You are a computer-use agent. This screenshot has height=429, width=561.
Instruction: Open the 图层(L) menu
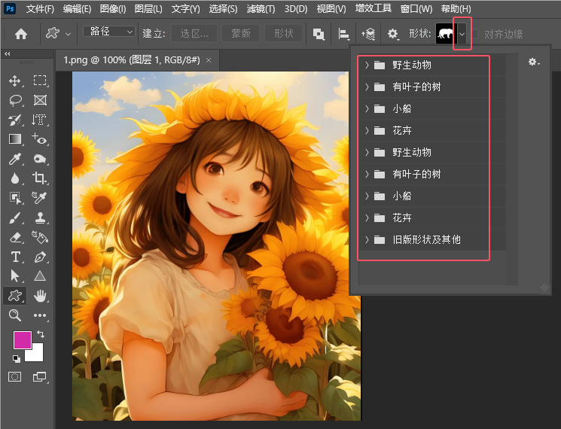coord(148,8)
